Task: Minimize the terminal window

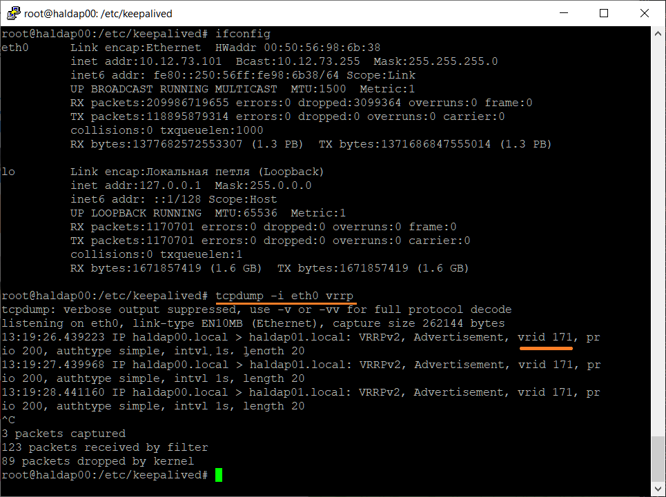Action: [564, 13]
